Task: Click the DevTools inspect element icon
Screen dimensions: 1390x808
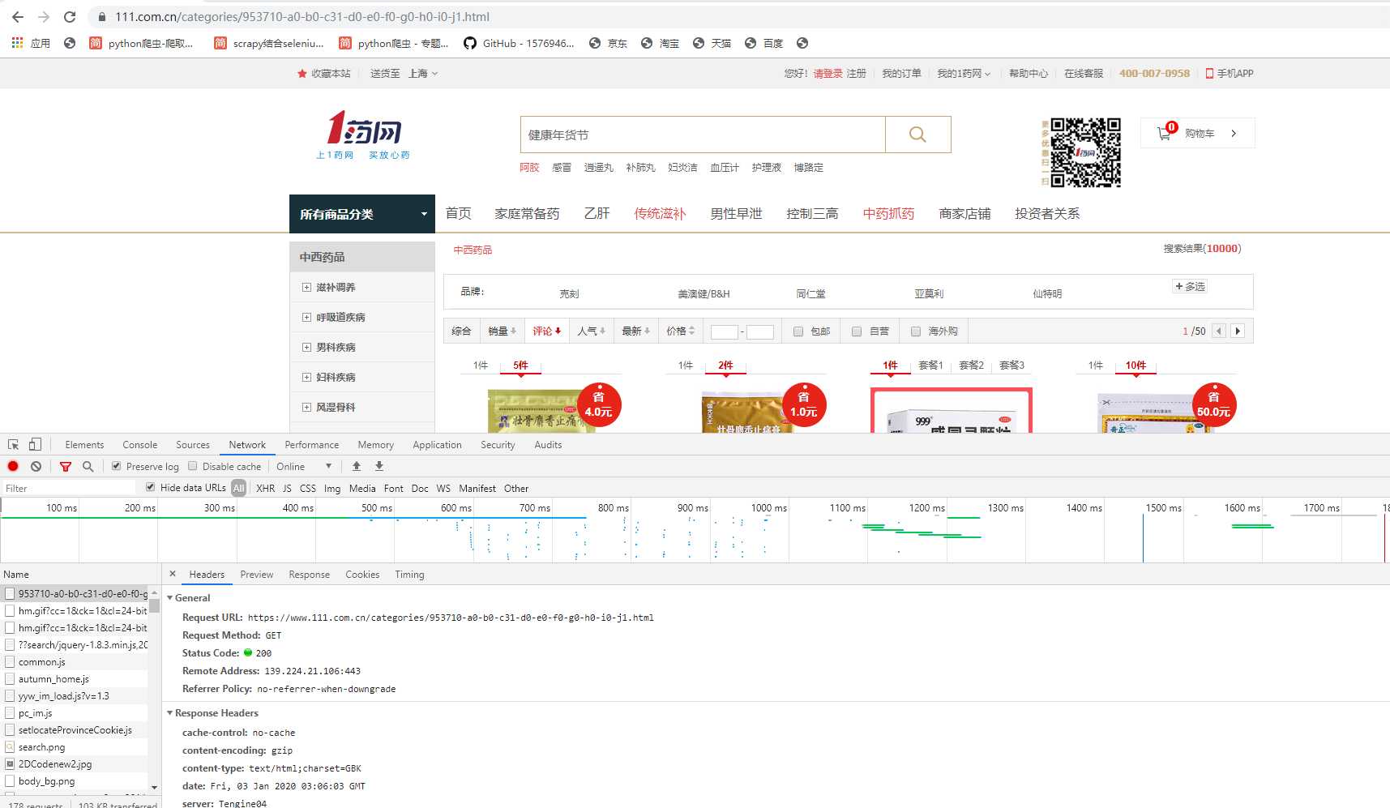Action: pyautogui.click(x=13, y=444)
